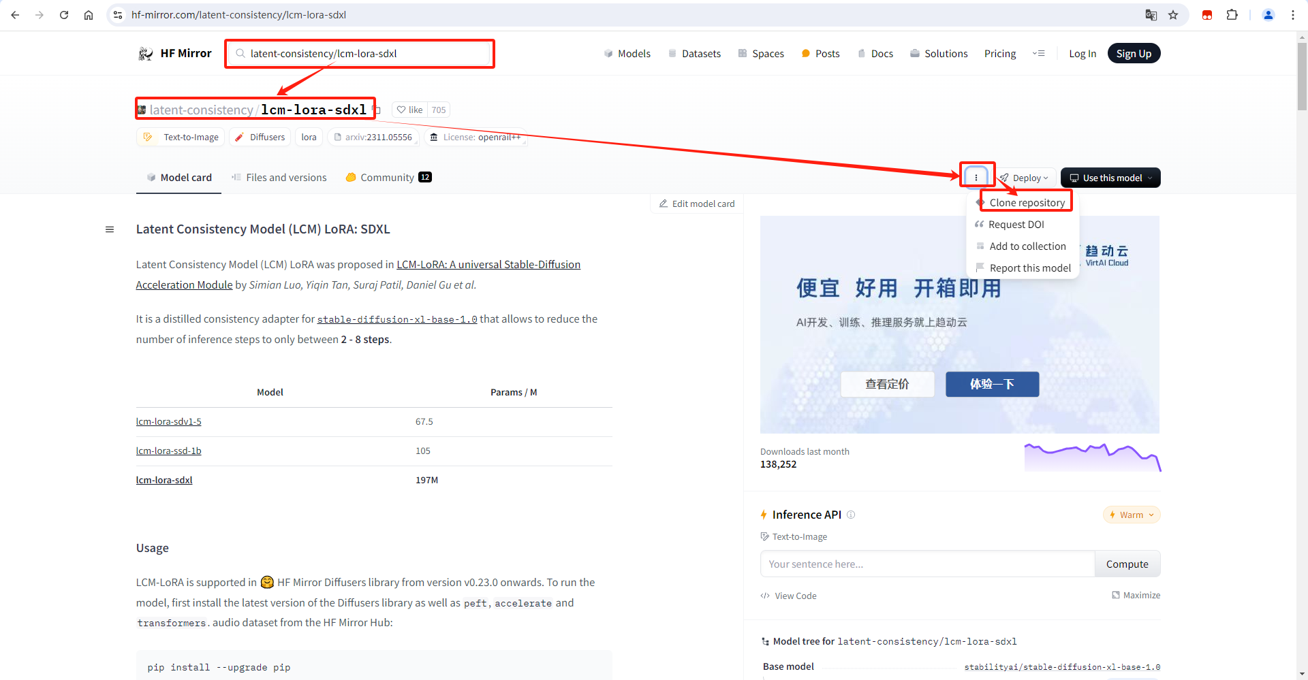This screenshot has height=680, width=1308.
Task: Go to the Pricing page
Action: coord(1000,54)
